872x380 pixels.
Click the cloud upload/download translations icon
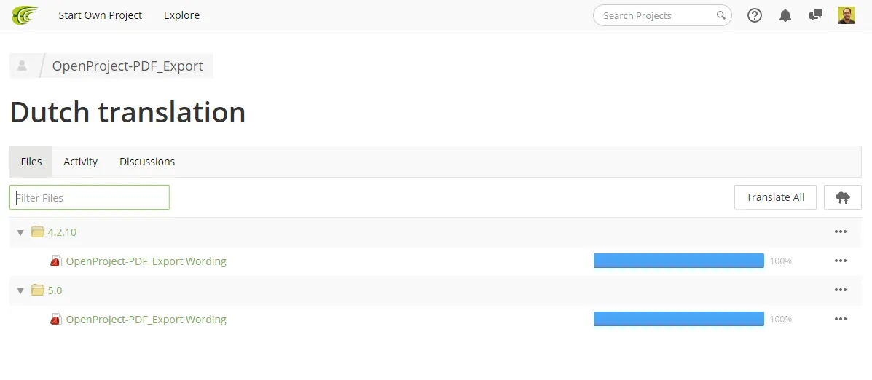(843, 197)
